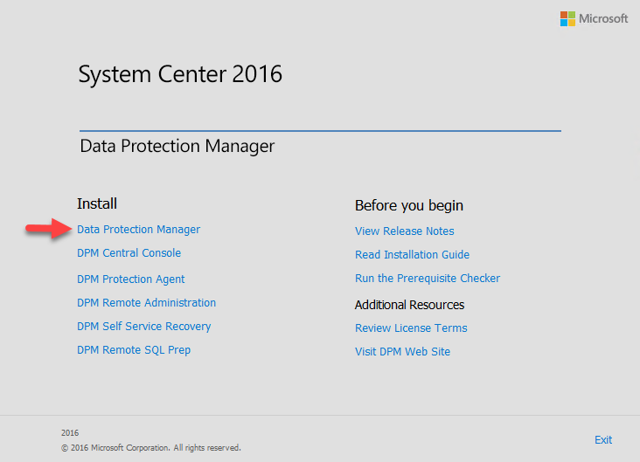The image size is (640, 462).
Task: Click the Microsoft four-color logo
Action: (x=567, y=18)
